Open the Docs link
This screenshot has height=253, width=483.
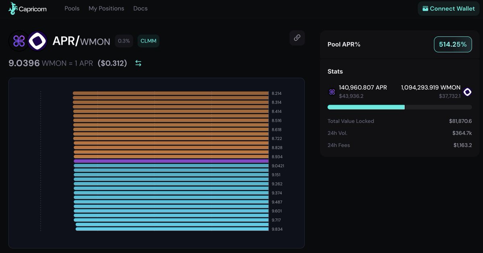tap(140, 8)
